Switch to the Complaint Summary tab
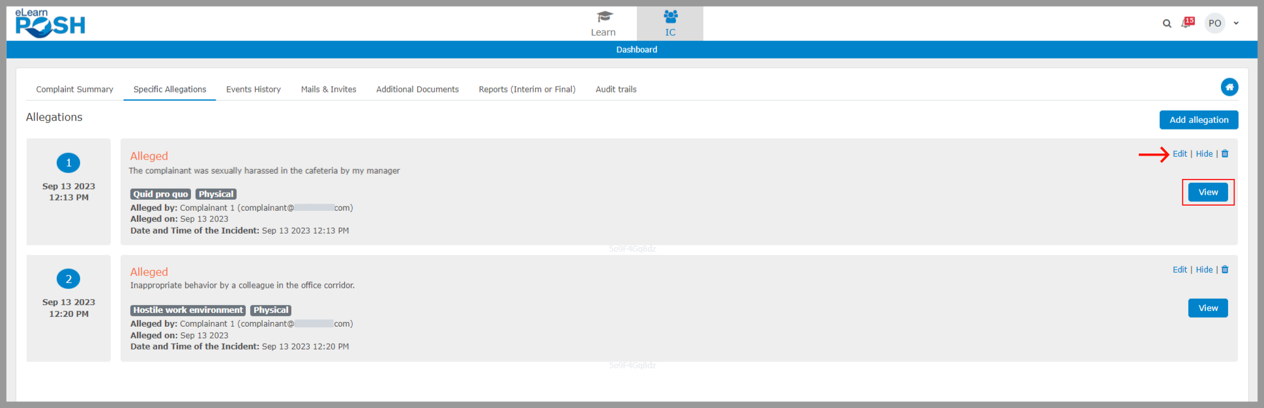The width and height of the screenshot is (1264, 408). (x=74, y=90)
